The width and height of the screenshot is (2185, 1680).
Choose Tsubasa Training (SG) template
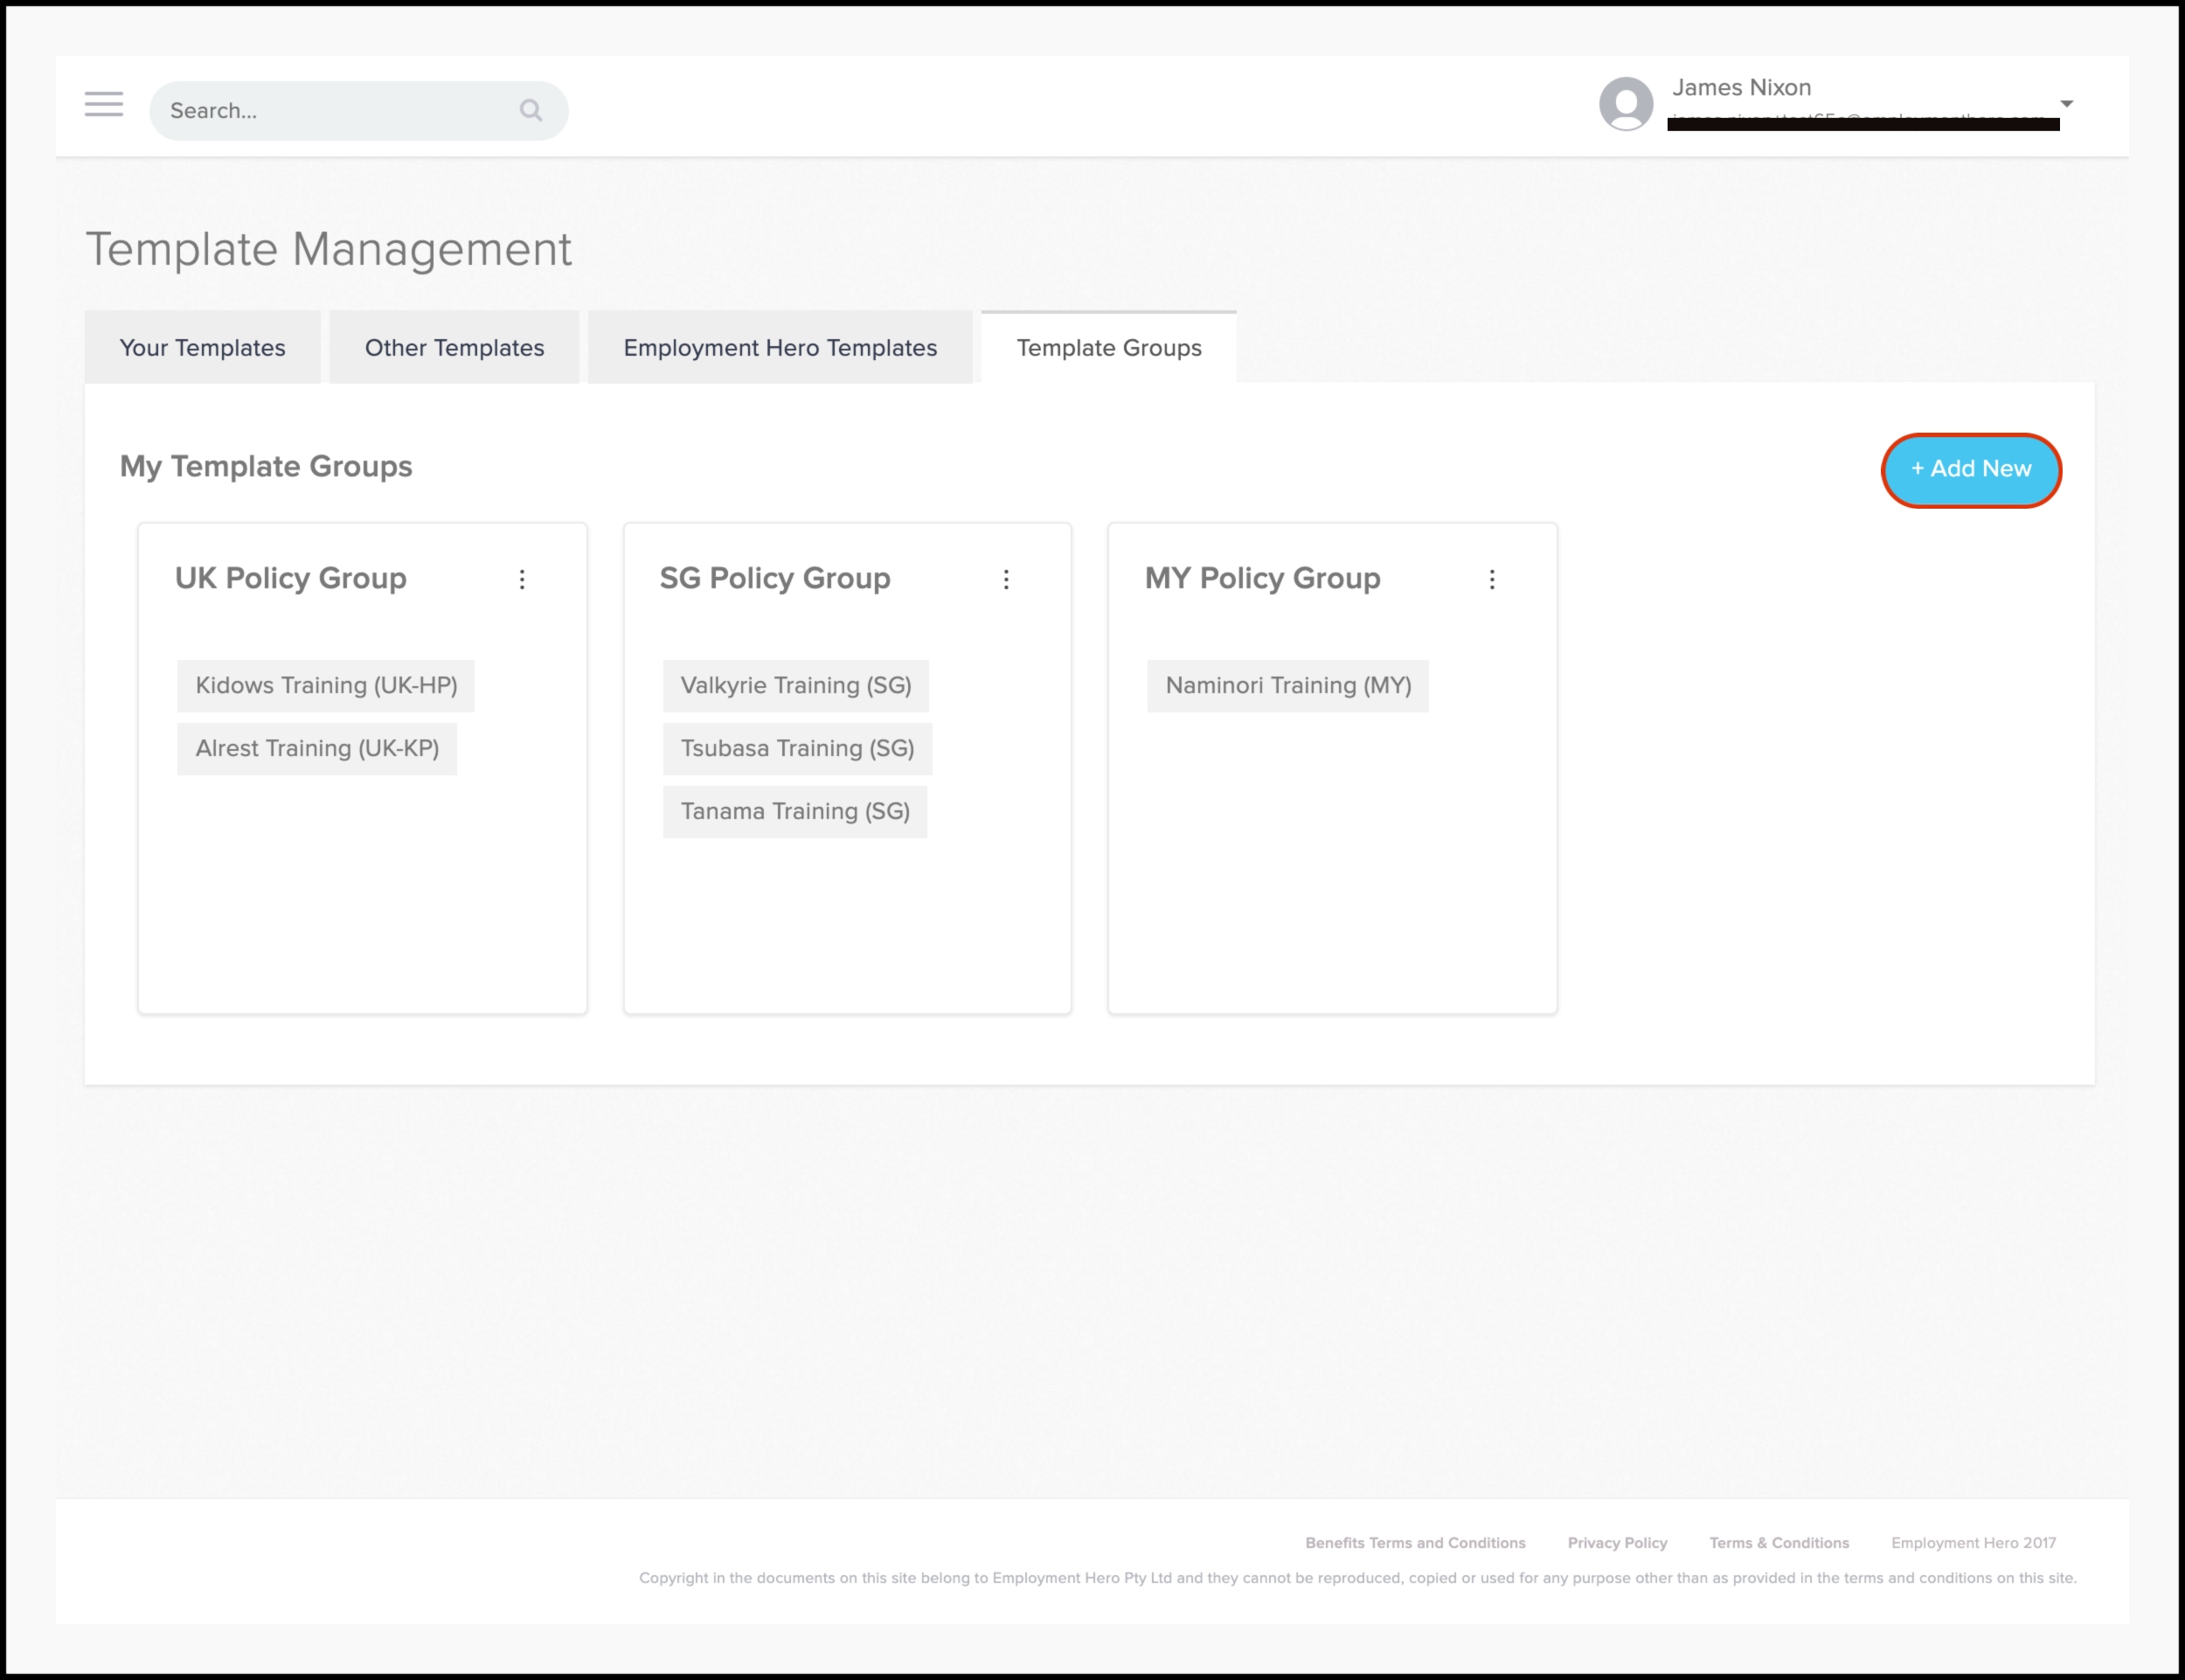click(x=797, y=749)
